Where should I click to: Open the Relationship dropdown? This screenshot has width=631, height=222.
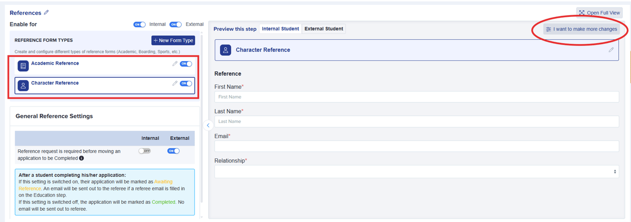(416, 172)
